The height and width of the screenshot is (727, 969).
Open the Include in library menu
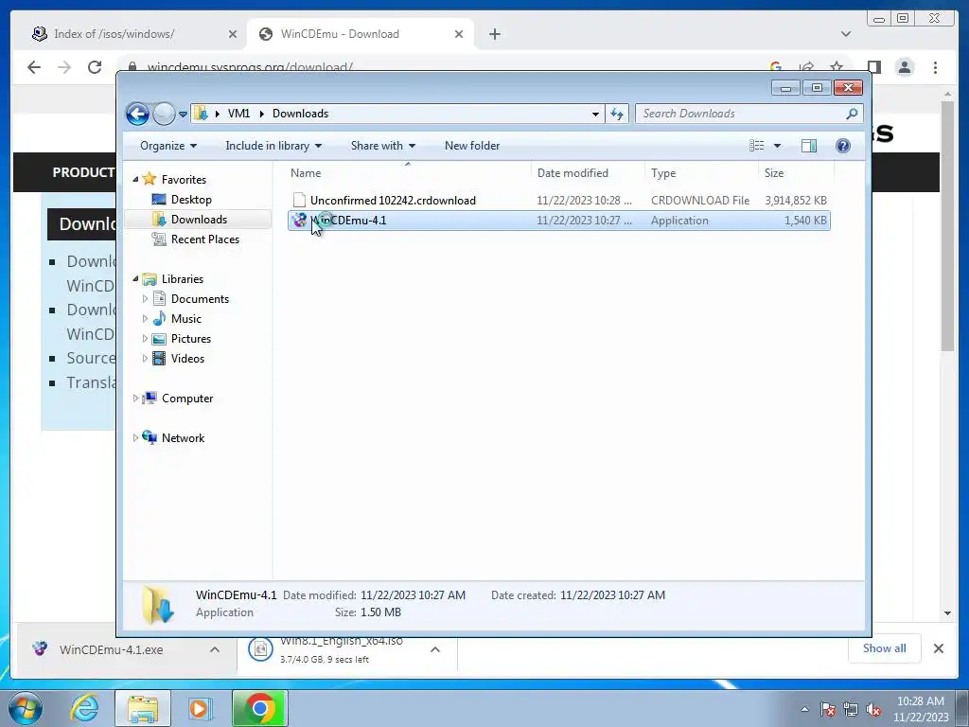tap(273, 146)
